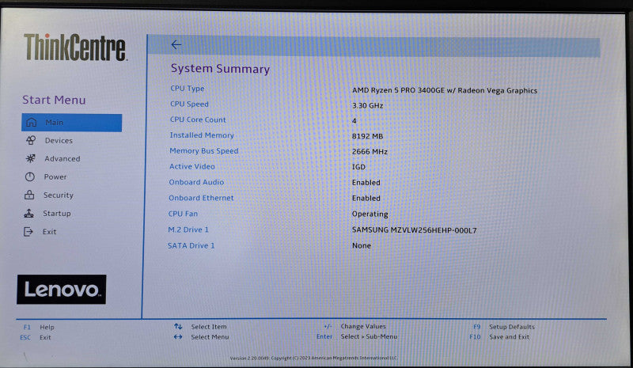Click the Change Values hint
Screen dimensions: 633x368
354,326
